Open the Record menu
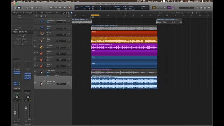 point(51,1)
